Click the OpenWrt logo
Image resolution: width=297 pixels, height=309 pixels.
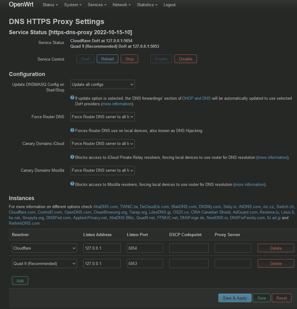coord(21,4)
